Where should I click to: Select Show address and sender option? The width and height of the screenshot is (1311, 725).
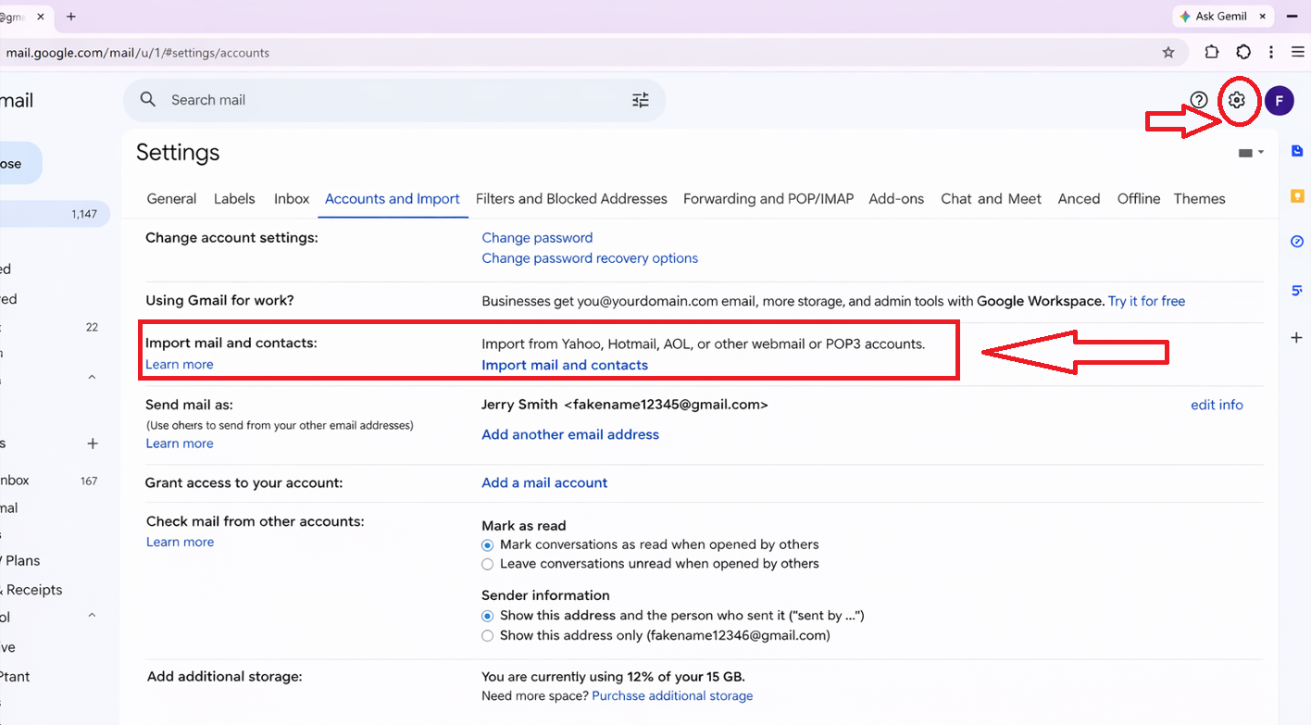click(x=487, y=616)
